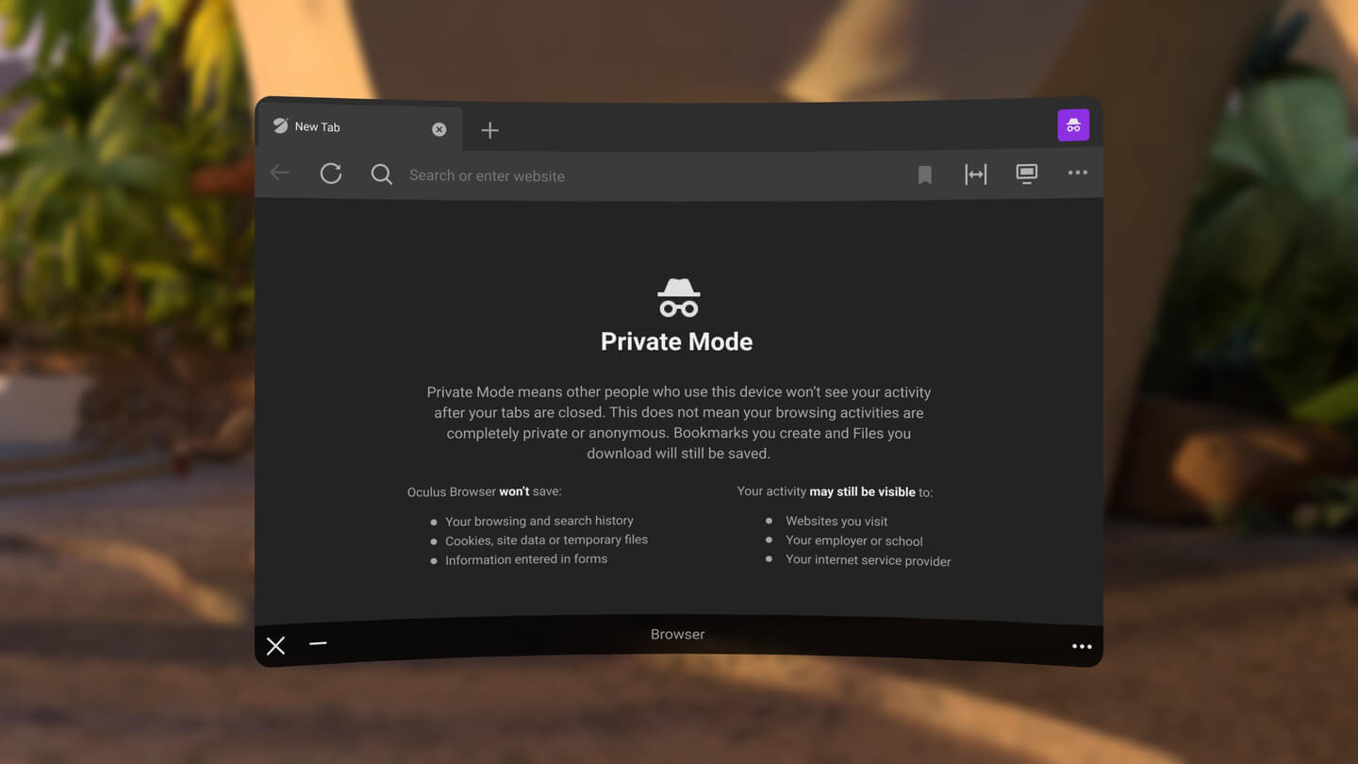The height and width of the screenshot is (764, 1358).
Task: Minimize the Browser panel
Action: coord(318,643)
